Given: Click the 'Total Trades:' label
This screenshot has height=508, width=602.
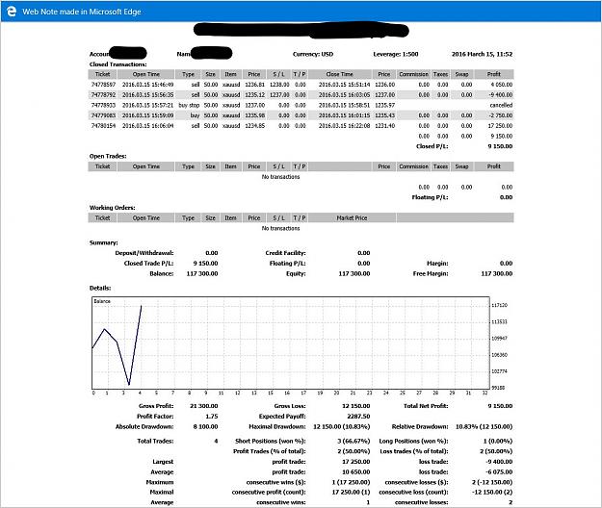Looking at the screenshot, I should click(x=155, y=442).
